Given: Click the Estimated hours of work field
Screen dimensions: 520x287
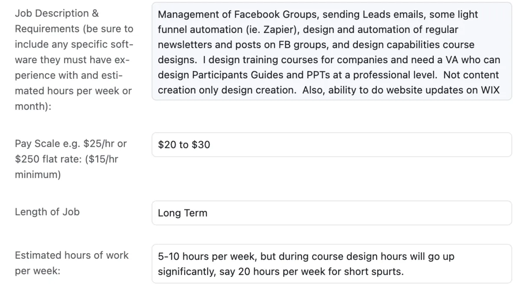Looking at the screenshot, I should pos(331,264).
